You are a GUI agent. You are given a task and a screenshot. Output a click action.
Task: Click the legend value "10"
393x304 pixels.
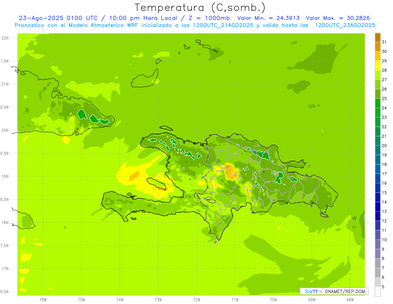(384, 240)
